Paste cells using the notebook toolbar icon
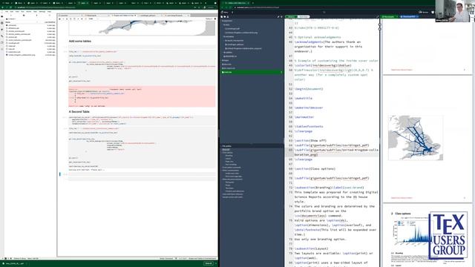This screenshot has width=475, height=267. [74, 19]
